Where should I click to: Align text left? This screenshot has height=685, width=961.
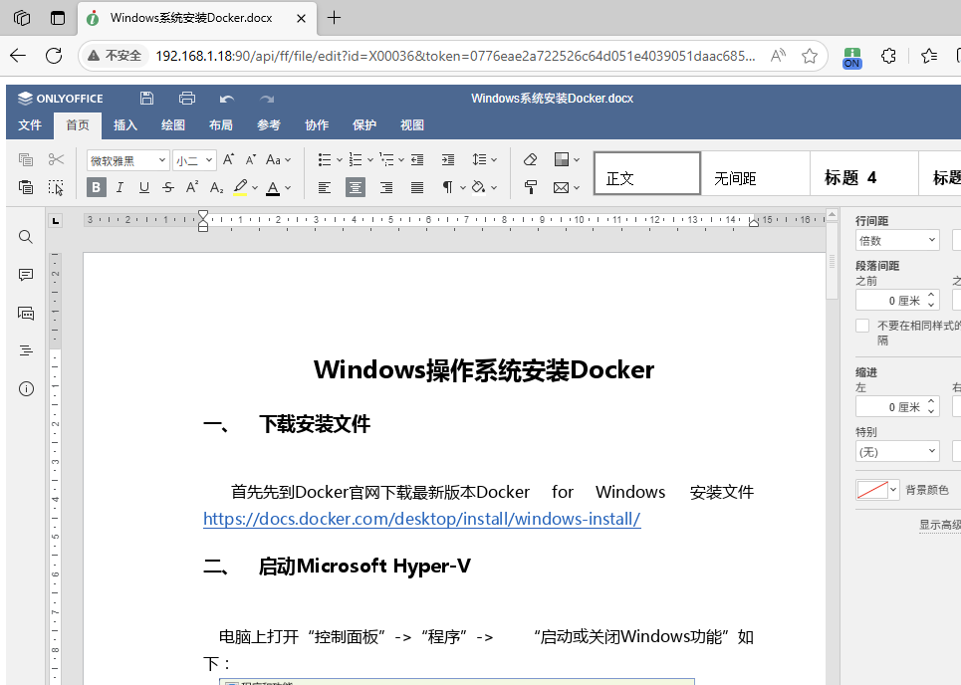[325, 187]
